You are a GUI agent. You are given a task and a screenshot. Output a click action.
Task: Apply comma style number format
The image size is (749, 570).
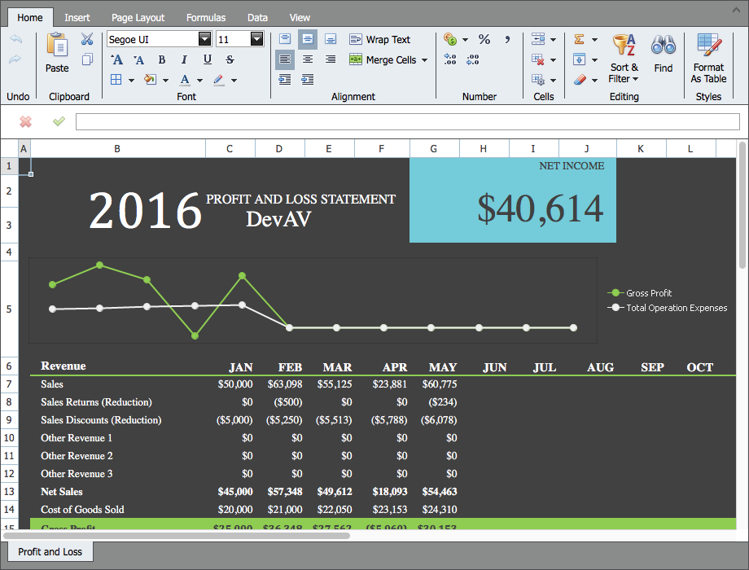click(x=507, y=39)
